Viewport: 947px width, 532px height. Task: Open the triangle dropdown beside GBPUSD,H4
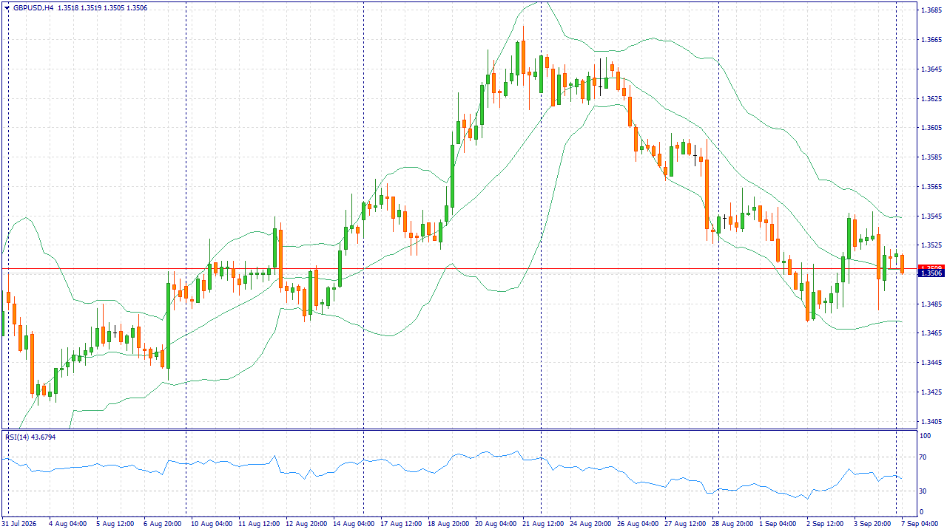pyautogui.click(x=8, y=8)
